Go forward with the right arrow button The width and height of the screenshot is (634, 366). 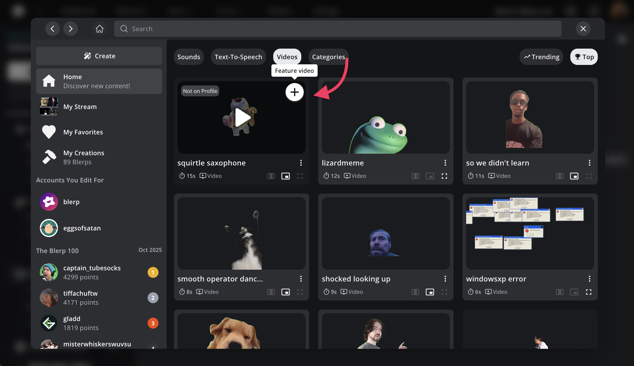(x=71, y=29)
